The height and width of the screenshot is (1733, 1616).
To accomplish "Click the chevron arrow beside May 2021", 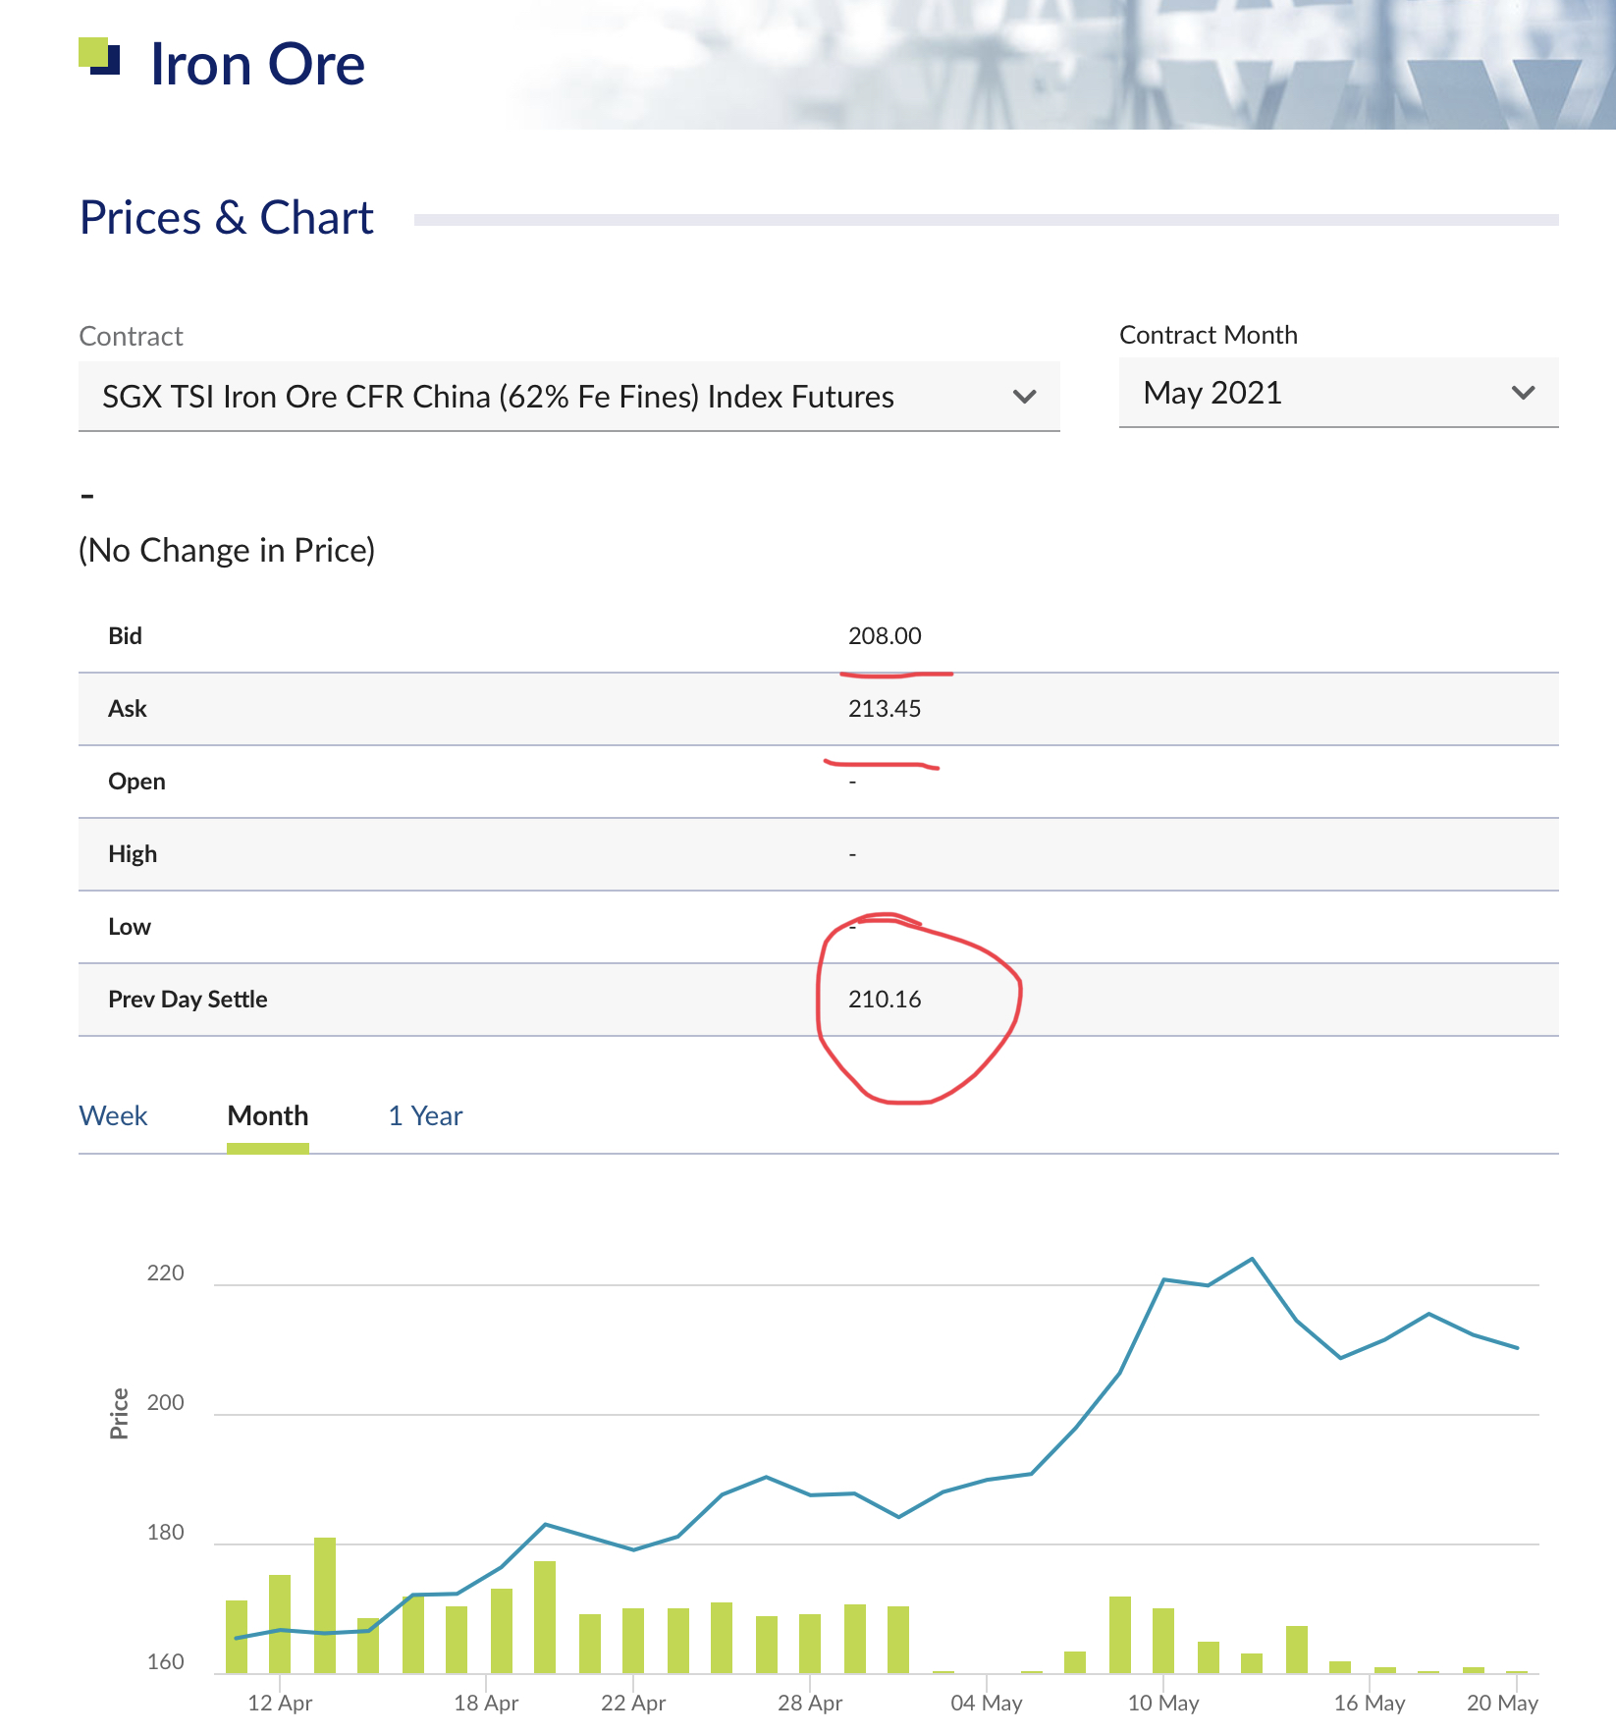I will pyautogui.click(x=1523, y=393).
